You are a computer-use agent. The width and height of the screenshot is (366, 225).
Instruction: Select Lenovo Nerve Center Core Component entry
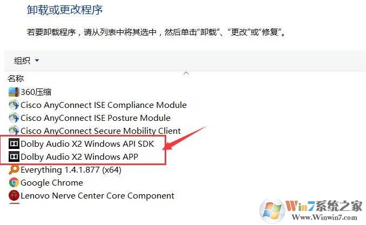click(97, 196)
